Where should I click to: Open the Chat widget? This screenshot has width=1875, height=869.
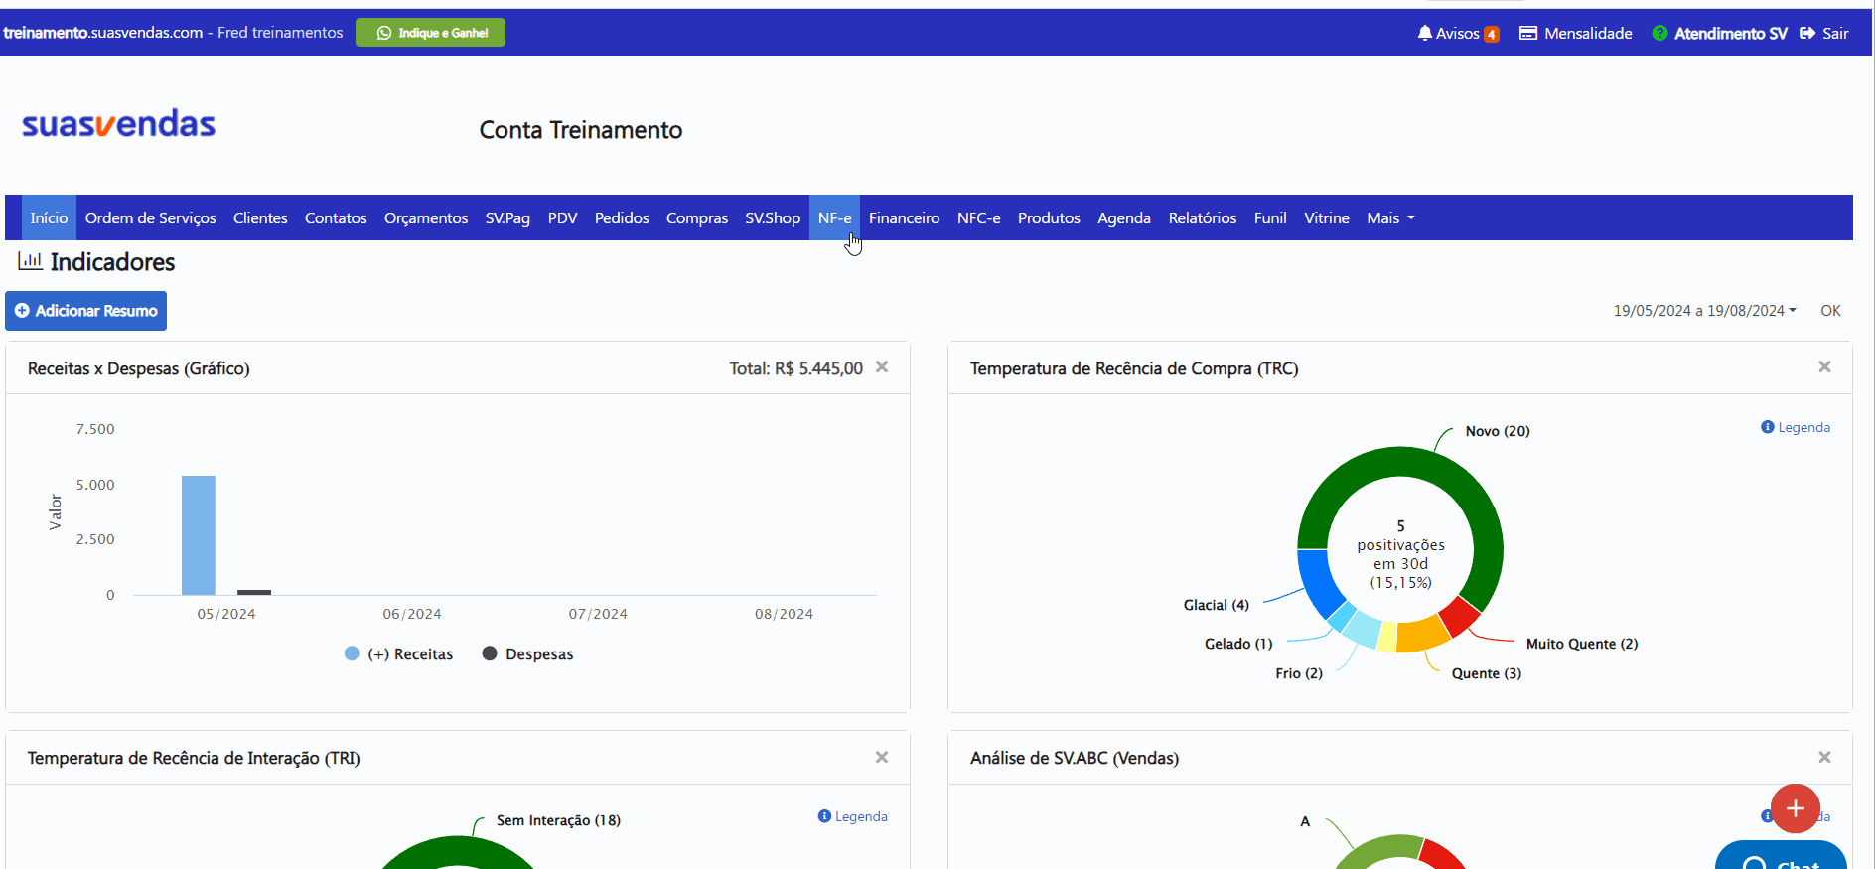point(1781,855)
